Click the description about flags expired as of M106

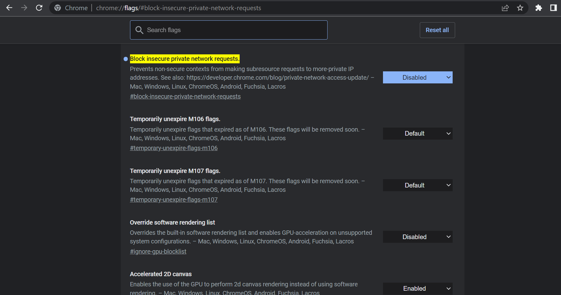[x=247, y=134]
